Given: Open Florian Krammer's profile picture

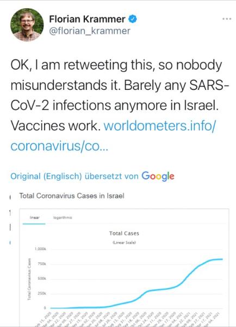Looking at the screenshot, I should [x=27, y=25].
